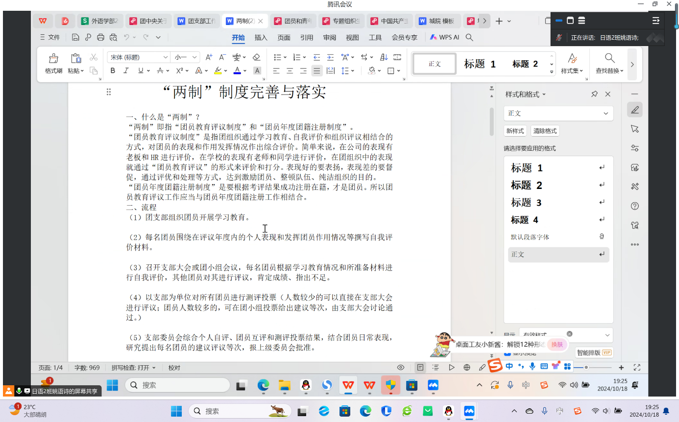
Task: Click the yellow text highlight color swatch
Action: (x=218, y=71)
